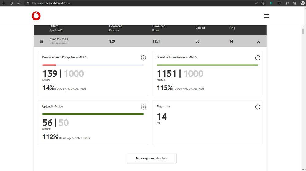
Task: Click the 14% Deines gebuchten Tarifs text
Action: pyautogui.click(x=64, y=88)
